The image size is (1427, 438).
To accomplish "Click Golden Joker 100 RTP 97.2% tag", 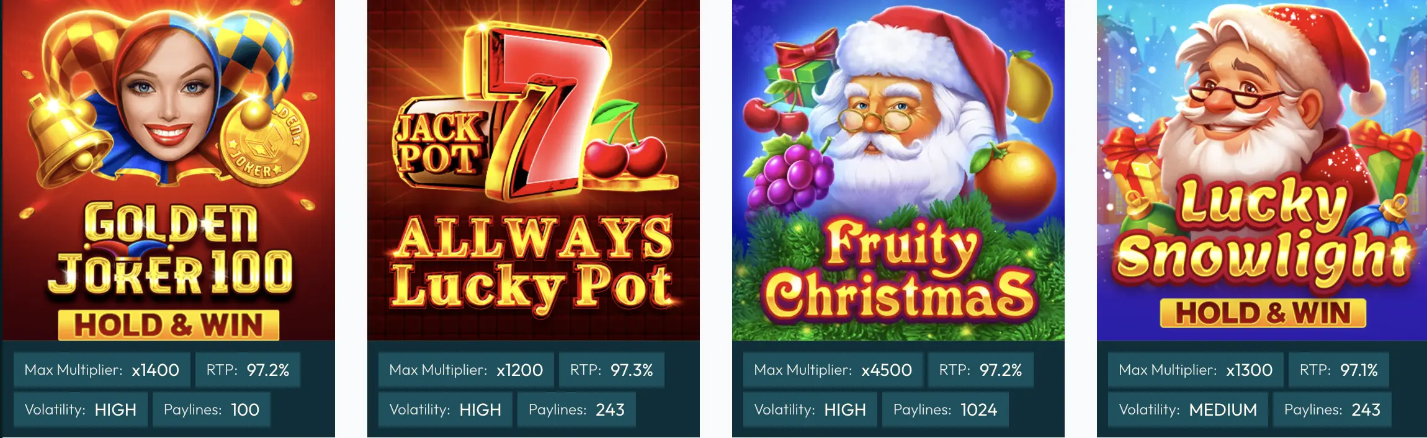I will 248,370.
